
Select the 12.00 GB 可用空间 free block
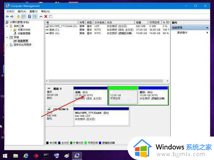point(123,96)
